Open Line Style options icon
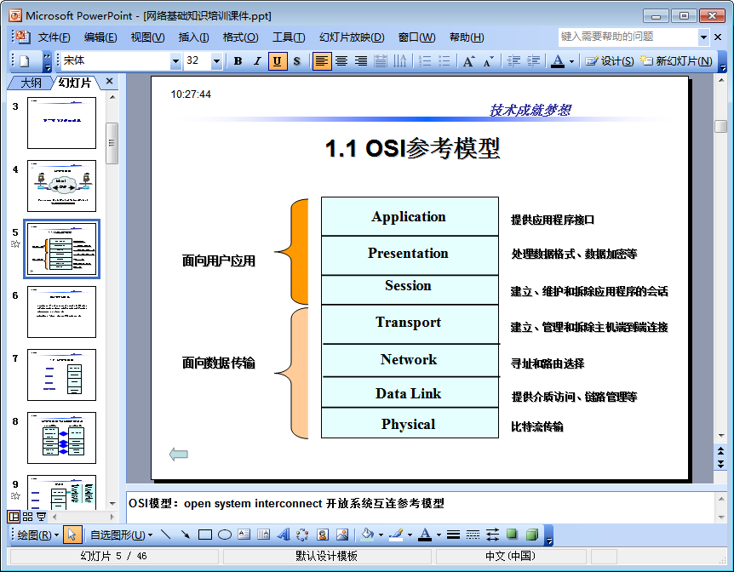 click(x=453, y=535)
